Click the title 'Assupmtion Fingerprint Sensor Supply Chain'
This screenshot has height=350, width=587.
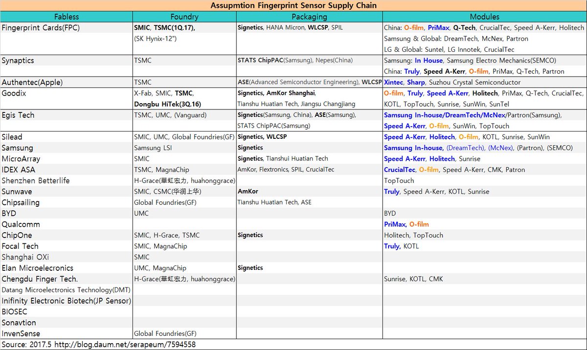coord(293,5)
